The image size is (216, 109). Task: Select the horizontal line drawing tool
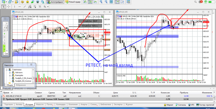[19, 6]
